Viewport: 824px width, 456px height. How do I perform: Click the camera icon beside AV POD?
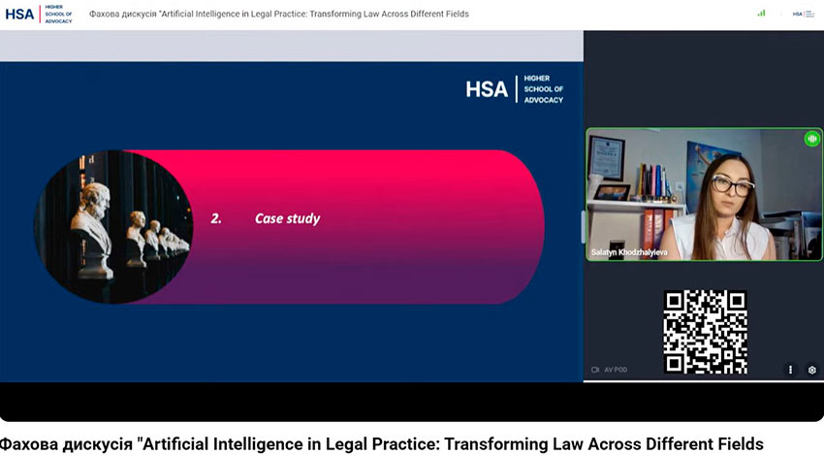tap(595, 370)
